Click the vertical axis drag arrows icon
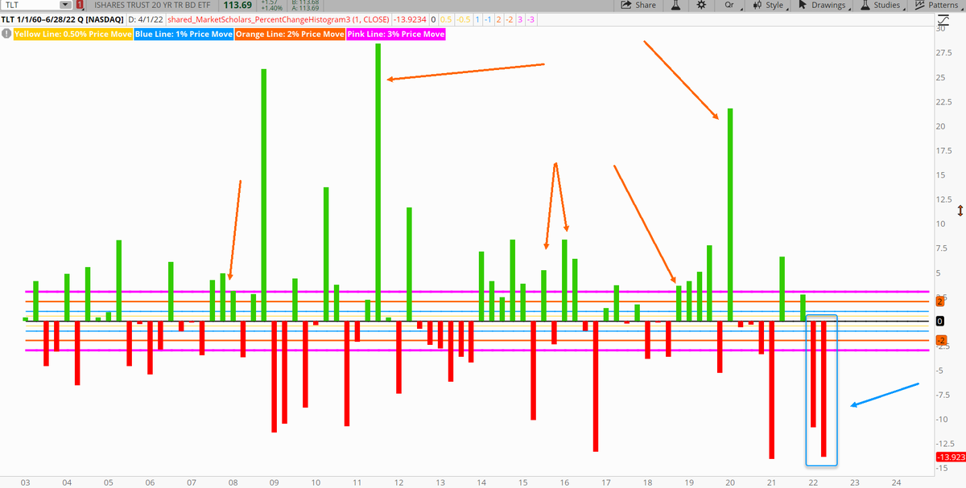This screenshot has width=966, height=488. tap(960, 211)
